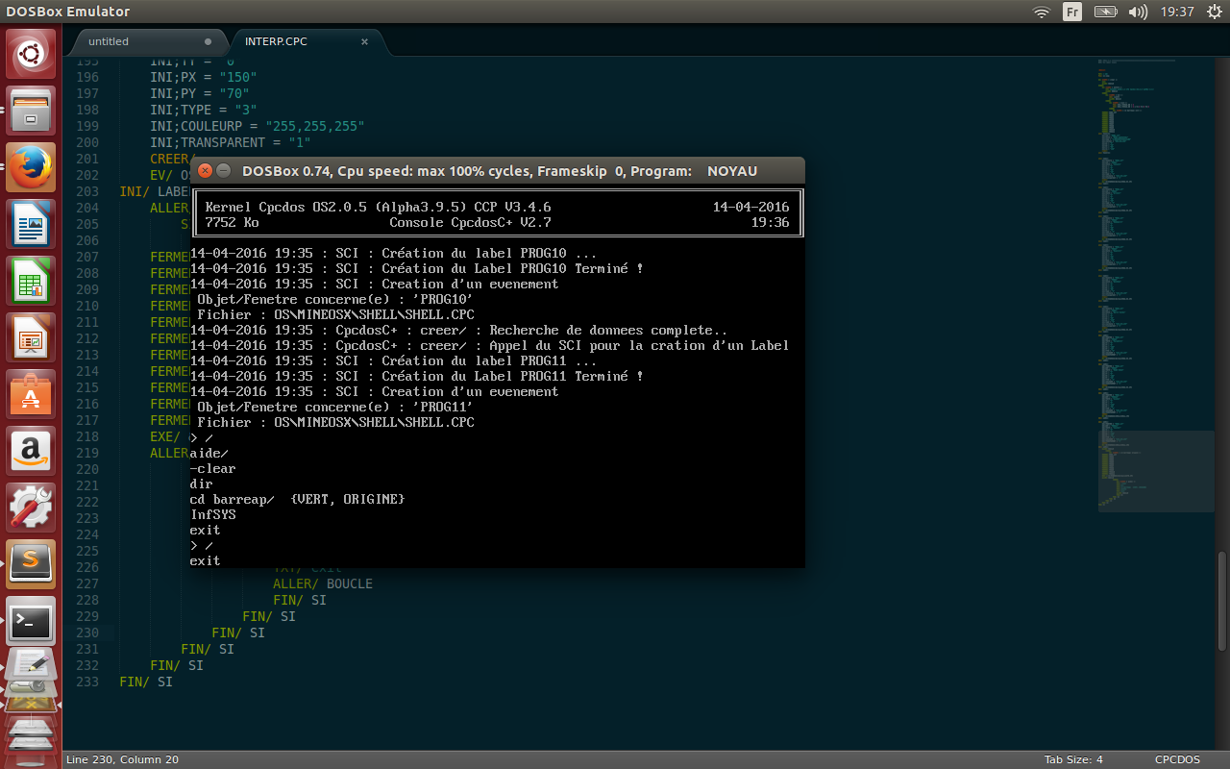Click the dir line in the console
This screenshot has width=1230, height=769.
click(x=202, y=484)
